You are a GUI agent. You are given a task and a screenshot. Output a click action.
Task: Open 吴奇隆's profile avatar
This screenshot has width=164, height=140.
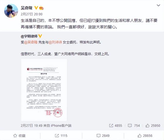[x=11, y=11]
